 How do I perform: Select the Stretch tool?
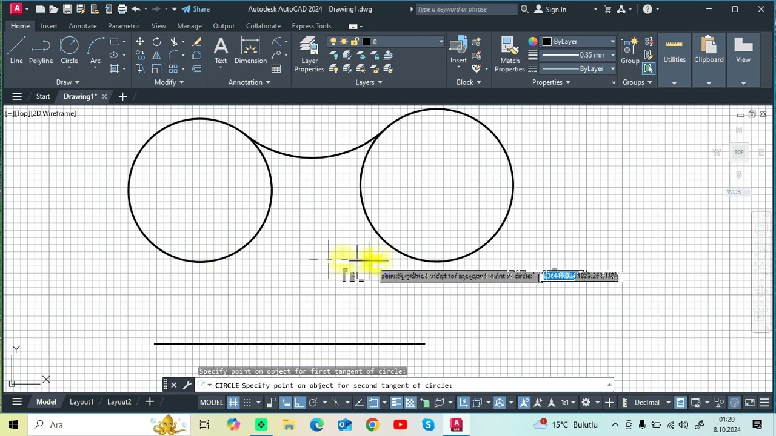pyautogui.click(x=140, y=68)
